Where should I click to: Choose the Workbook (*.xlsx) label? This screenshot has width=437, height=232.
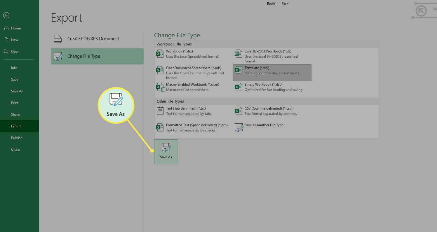[179, 51]
